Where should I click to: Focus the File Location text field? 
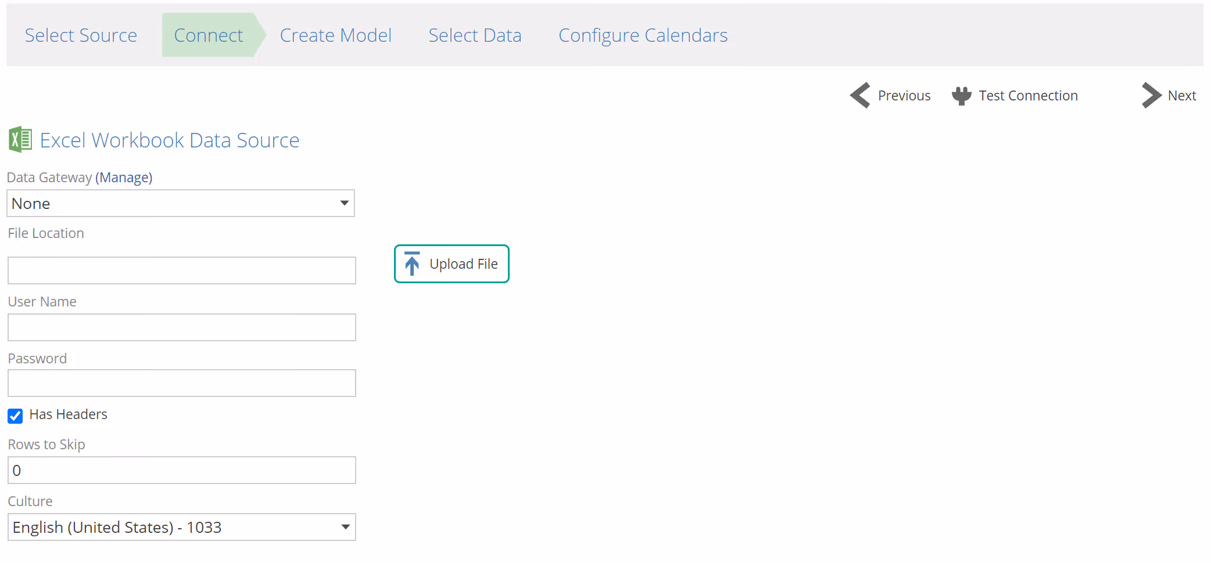[x=181, y=271]
